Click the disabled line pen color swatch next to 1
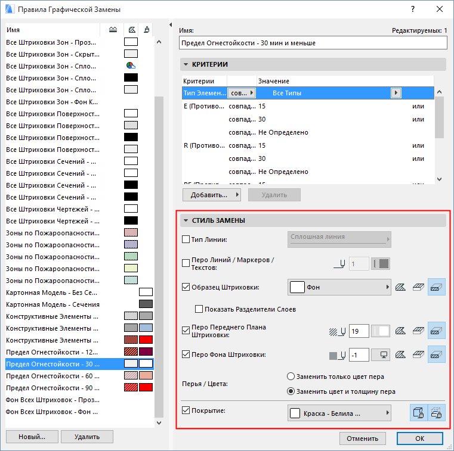454x451 pixels. [x=381, y=264]
